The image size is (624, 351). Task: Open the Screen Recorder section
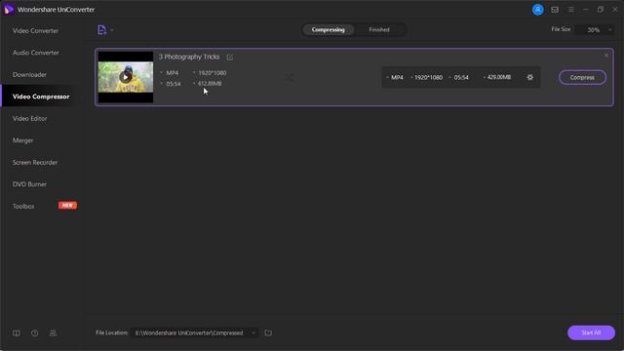pos(35,162)
